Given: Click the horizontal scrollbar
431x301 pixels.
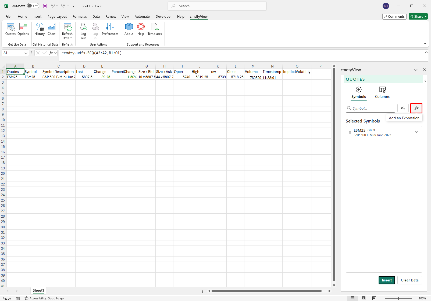Looking at the screenshot, I should (266, 291).
